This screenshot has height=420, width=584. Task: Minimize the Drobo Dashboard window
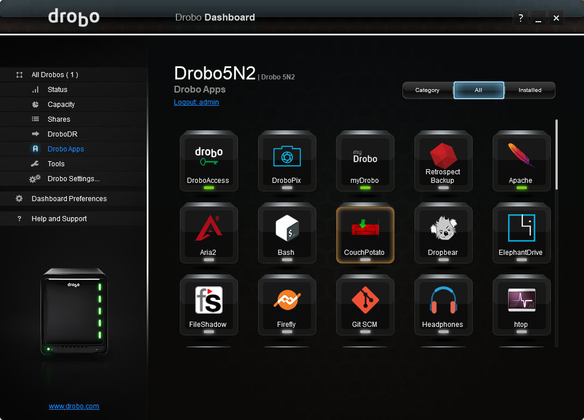point(538,18)
